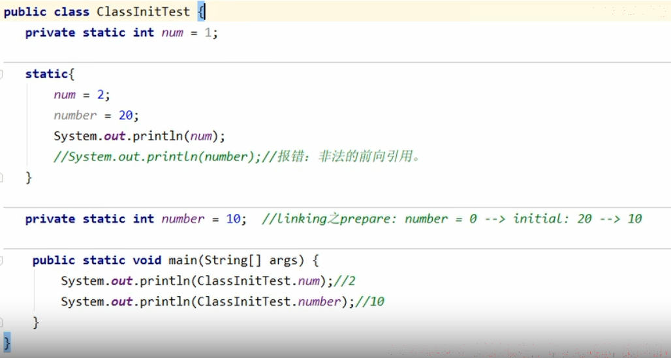
Task: Click the 'public class' keywords on the first line
Action: click(x=46, y=12)
